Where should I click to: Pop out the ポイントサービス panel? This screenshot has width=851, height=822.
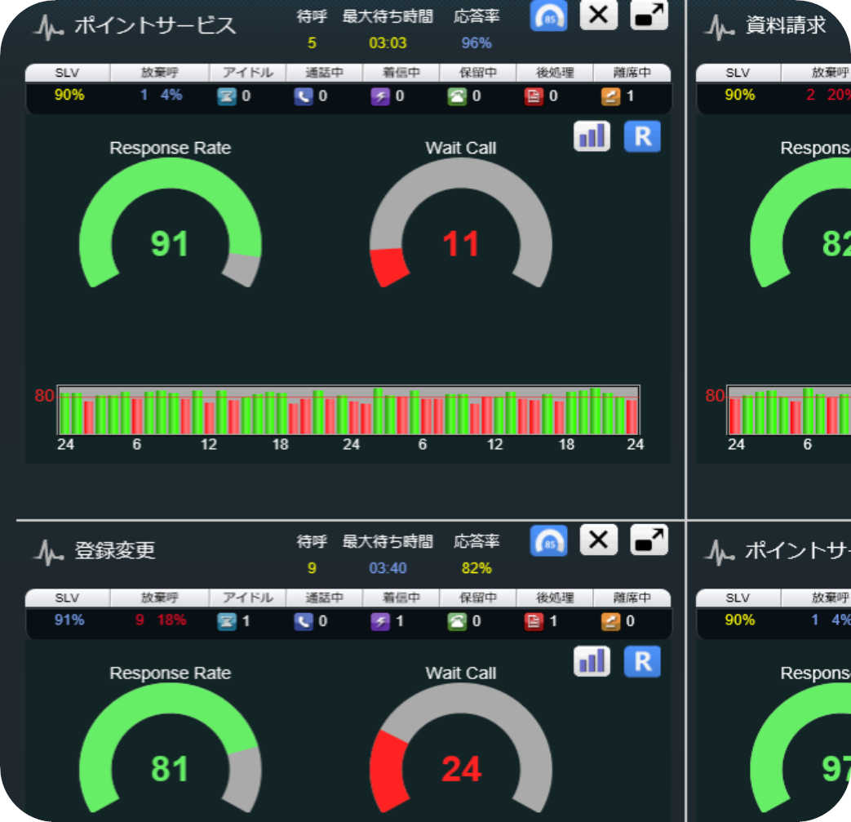point(649,15)
